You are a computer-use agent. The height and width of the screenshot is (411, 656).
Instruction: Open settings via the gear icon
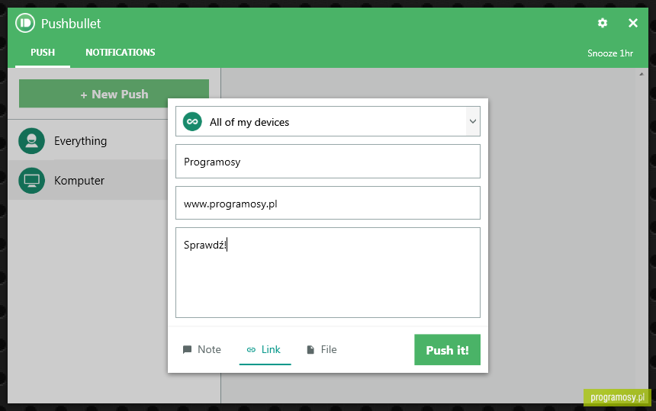point(603,23)
